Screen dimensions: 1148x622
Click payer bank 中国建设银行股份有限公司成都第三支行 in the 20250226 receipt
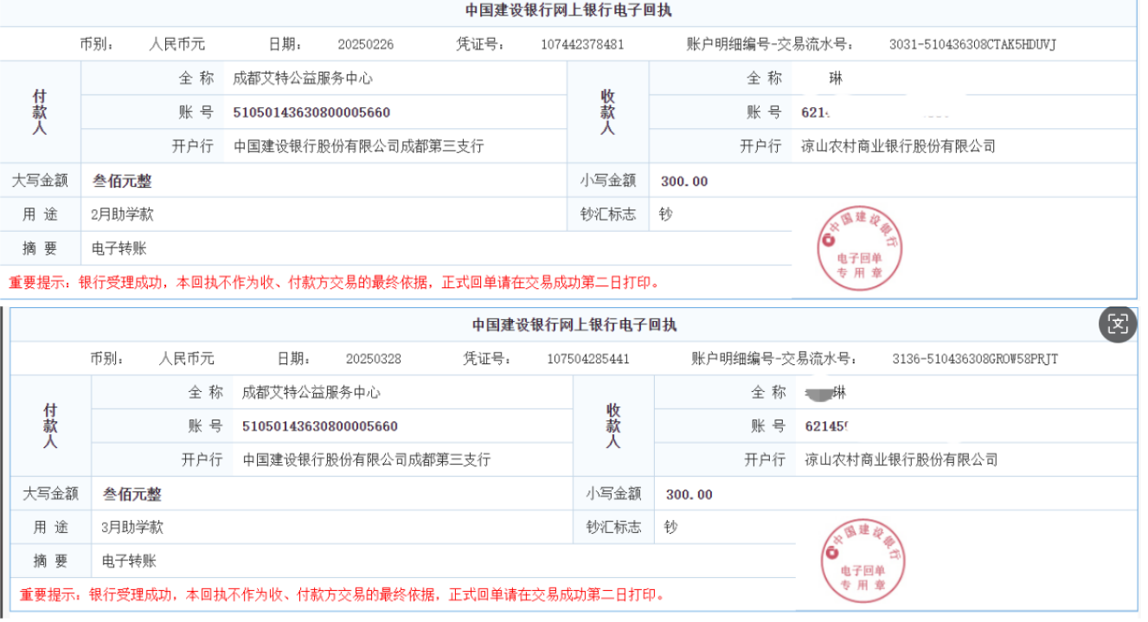[x=359, y=146]
